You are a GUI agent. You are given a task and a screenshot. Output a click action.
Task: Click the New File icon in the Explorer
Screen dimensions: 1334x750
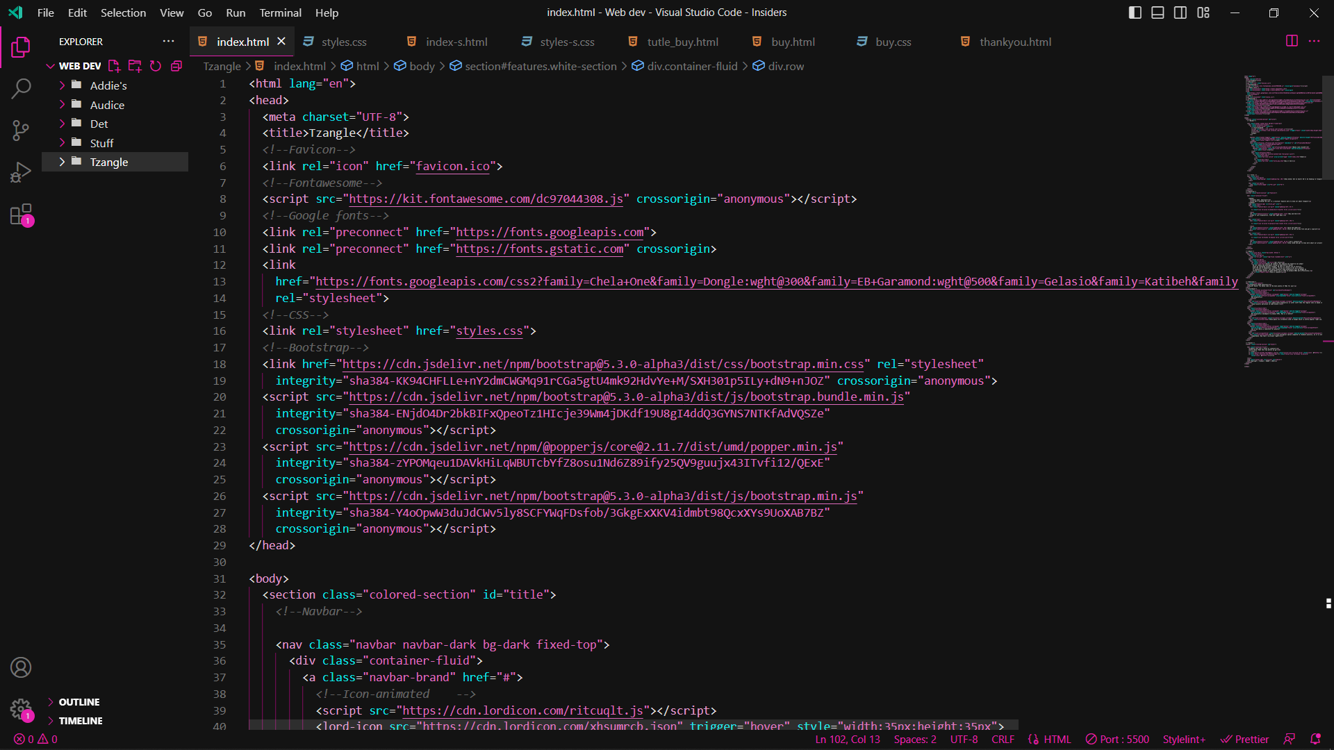114,66
